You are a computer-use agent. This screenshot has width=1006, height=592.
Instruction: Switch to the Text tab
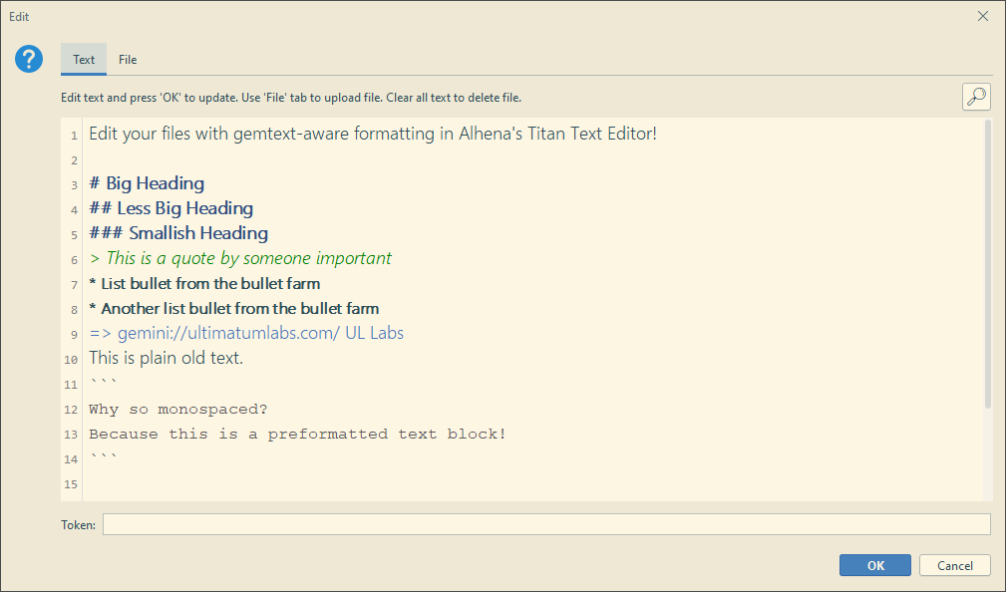click(x=84, y=60)
